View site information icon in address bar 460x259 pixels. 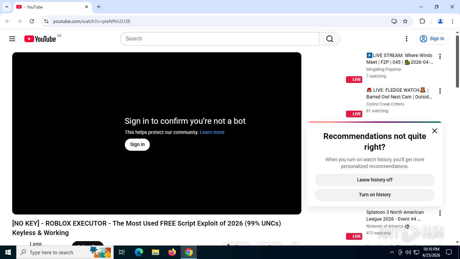(x=46, y=21)
